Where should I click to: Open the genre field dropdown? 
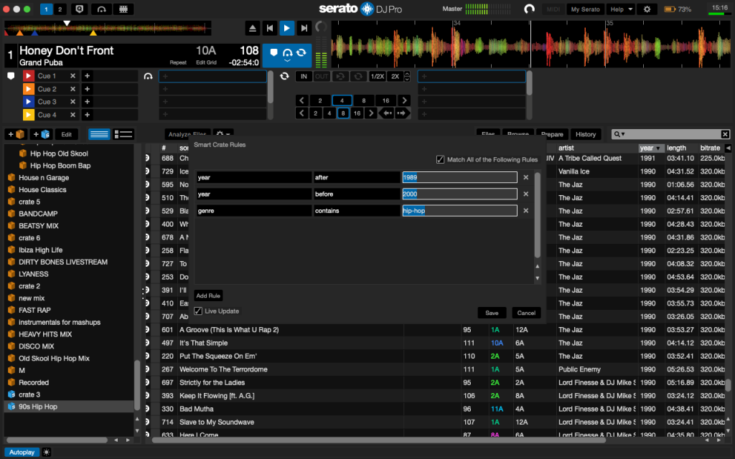253,211
